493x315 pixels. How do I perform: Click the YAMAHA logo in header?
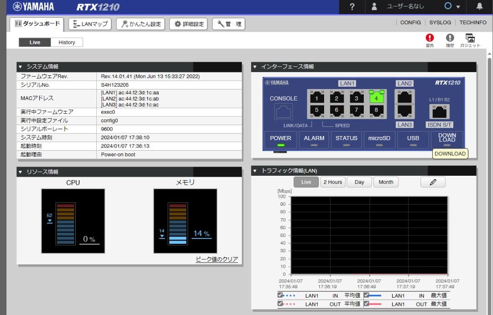(33, 6)
